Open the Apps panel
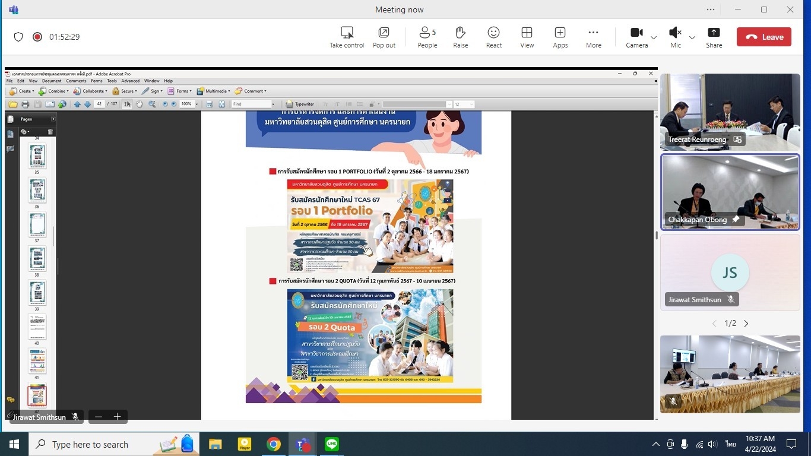811x456 pixels. (560, 37)
